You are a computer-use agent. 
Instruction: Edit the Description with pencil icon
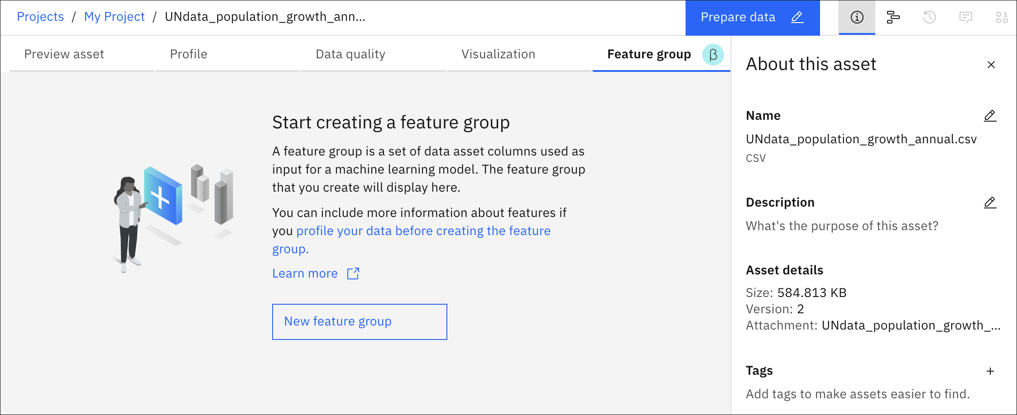[990, 203]
